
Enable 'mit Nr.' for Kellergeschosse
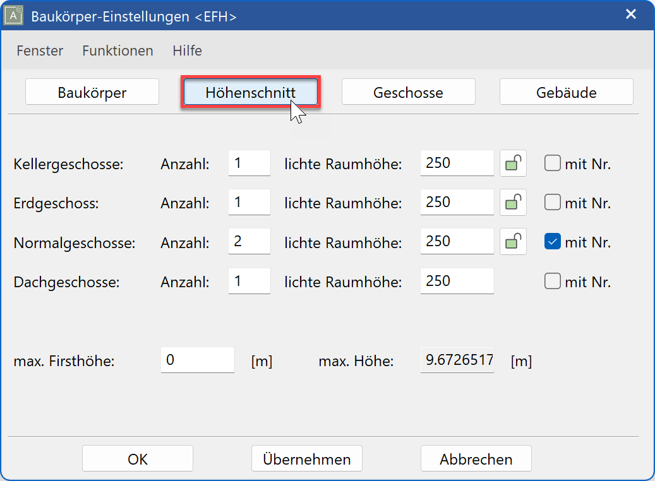[x=552, y=163]
